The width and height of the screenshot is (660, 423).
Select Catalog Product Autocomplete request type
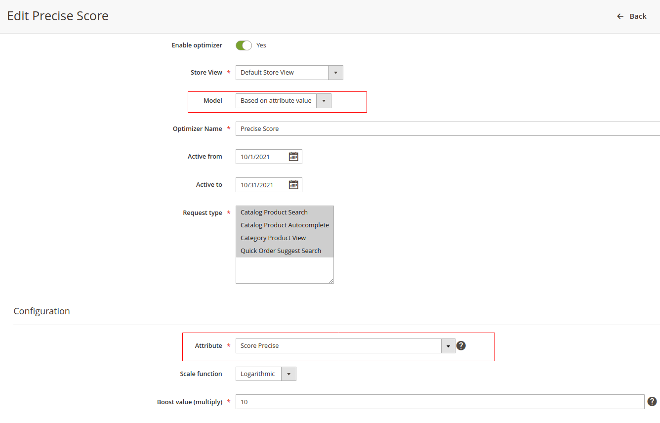[285, 225]
